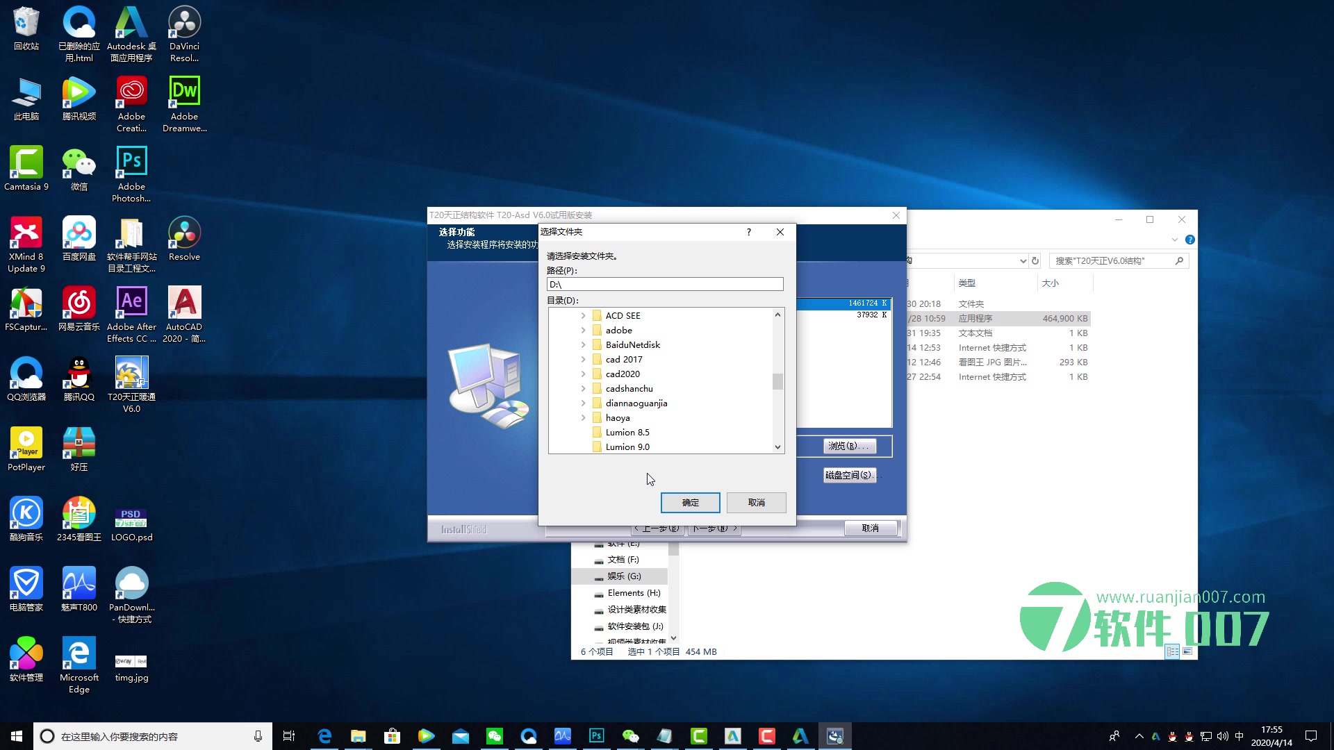The width and height of the screenshot is (1334, 750).
Task: Open AutoCAD 2020 desktop icon
Action: (184, 315)
